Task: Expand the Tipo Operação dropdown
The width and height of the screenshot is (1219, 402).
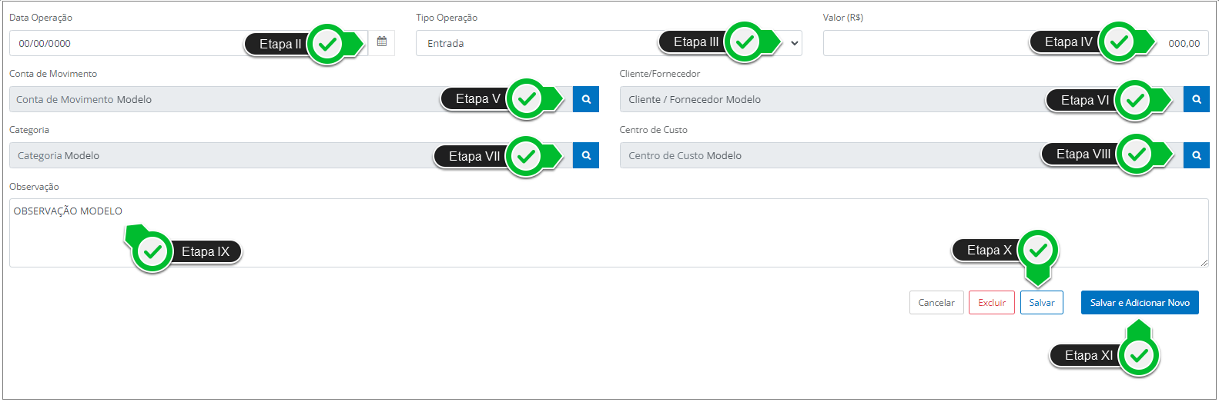Action: click(x=794, y=43)
